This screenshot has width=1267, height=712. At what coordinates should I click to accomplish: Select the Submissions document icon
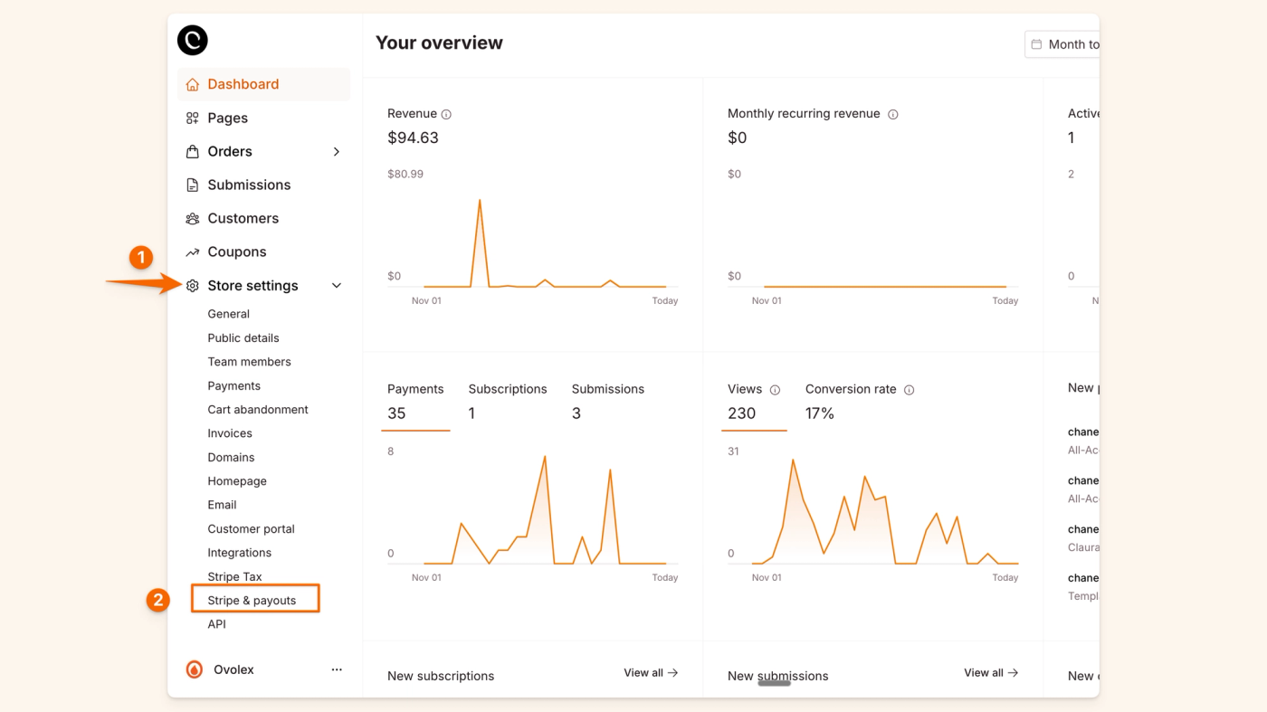(x=192, y=185)
